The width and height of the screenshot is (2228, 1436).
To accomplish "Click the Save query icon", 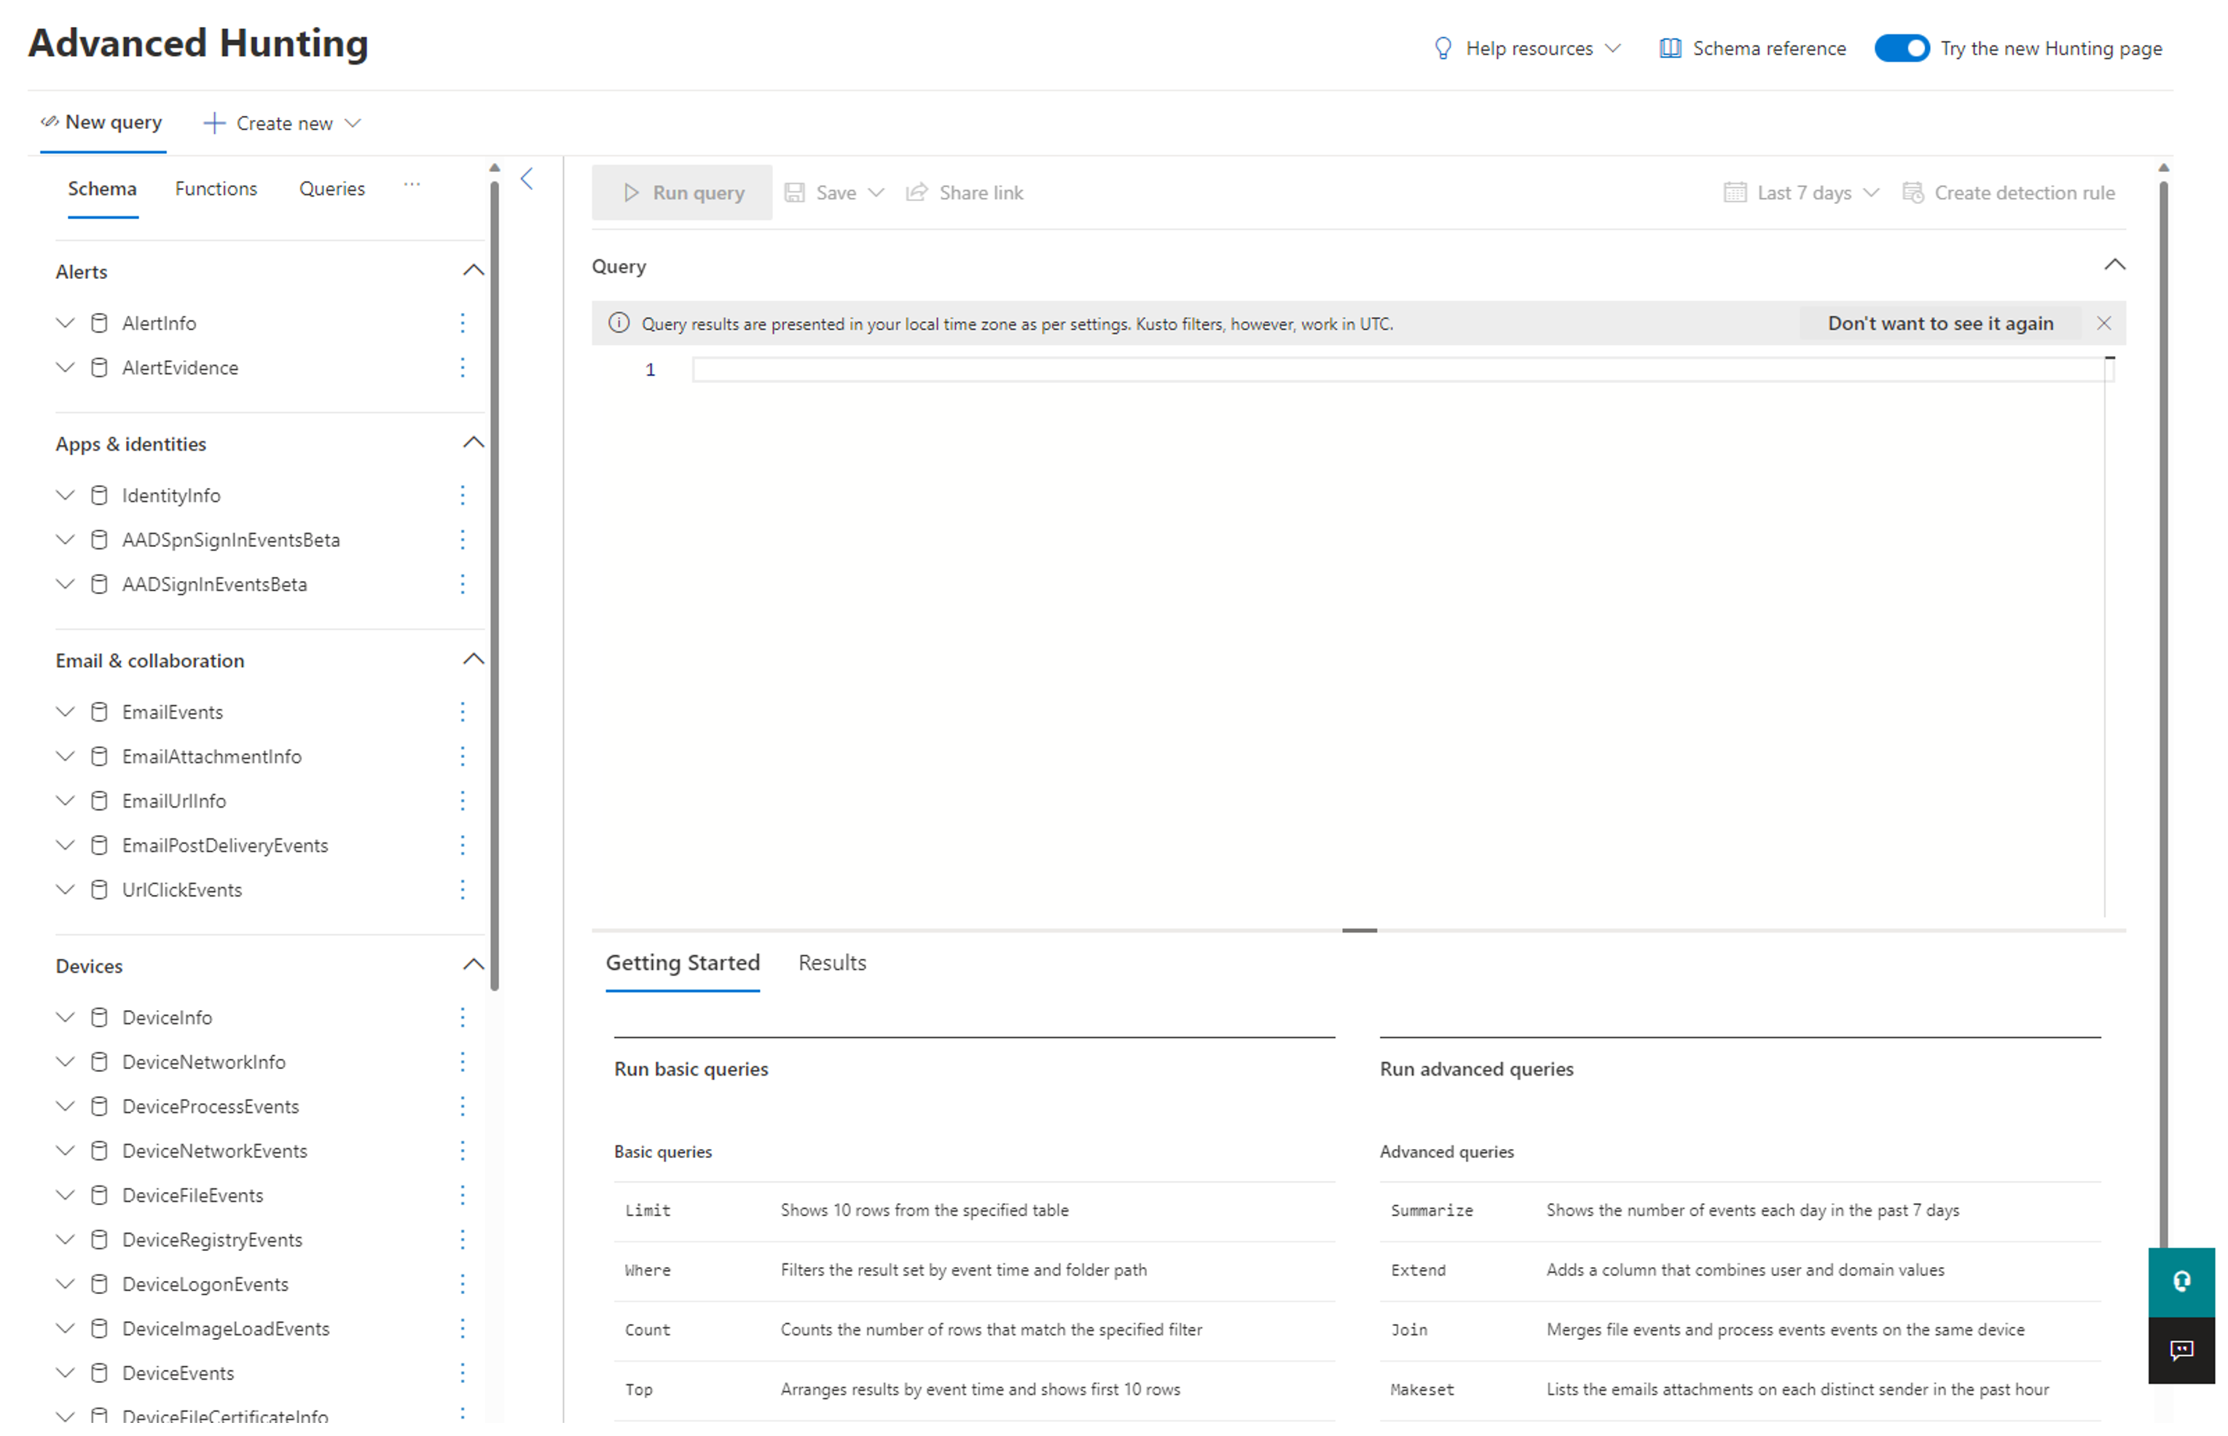I will [799, 192].
